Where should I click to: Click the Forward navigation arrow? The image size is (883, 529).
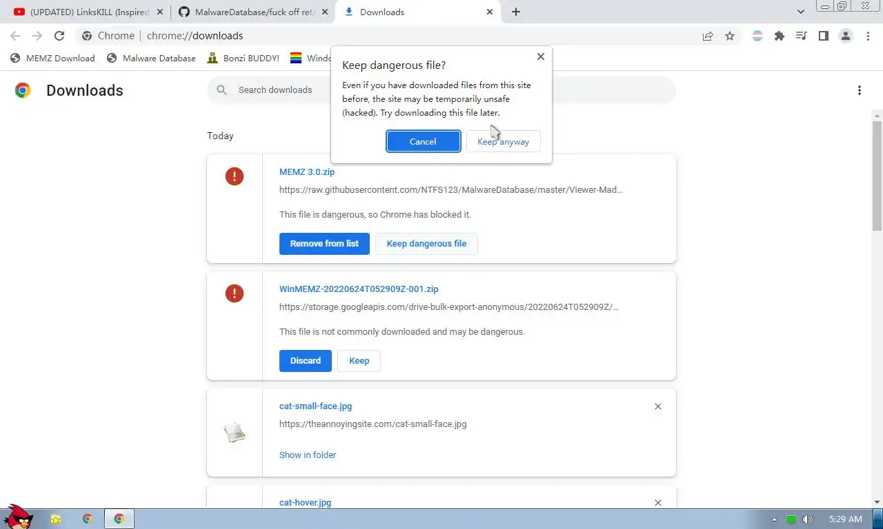[37, 36]
